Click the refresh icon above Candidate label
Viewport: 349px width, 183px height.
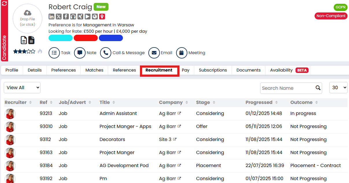click(x=4, y=4)
